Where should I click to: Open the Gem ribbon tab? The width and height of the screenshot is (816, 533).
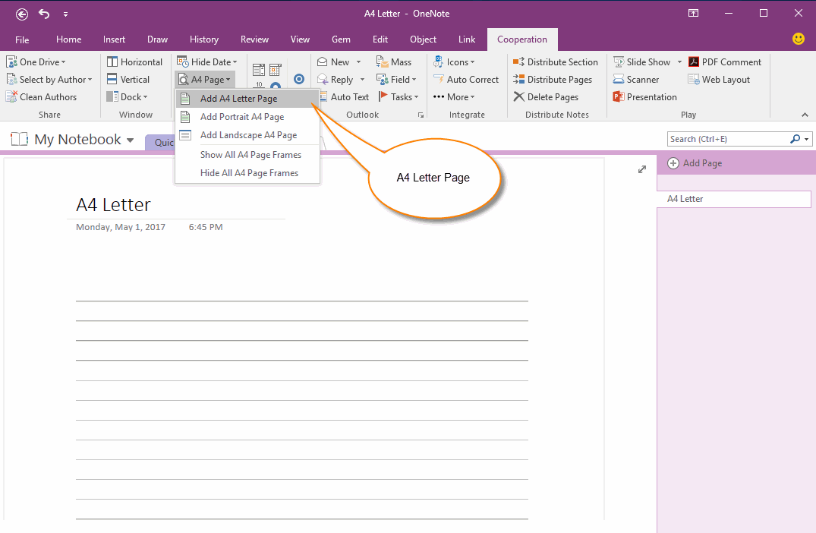[341, 39]
